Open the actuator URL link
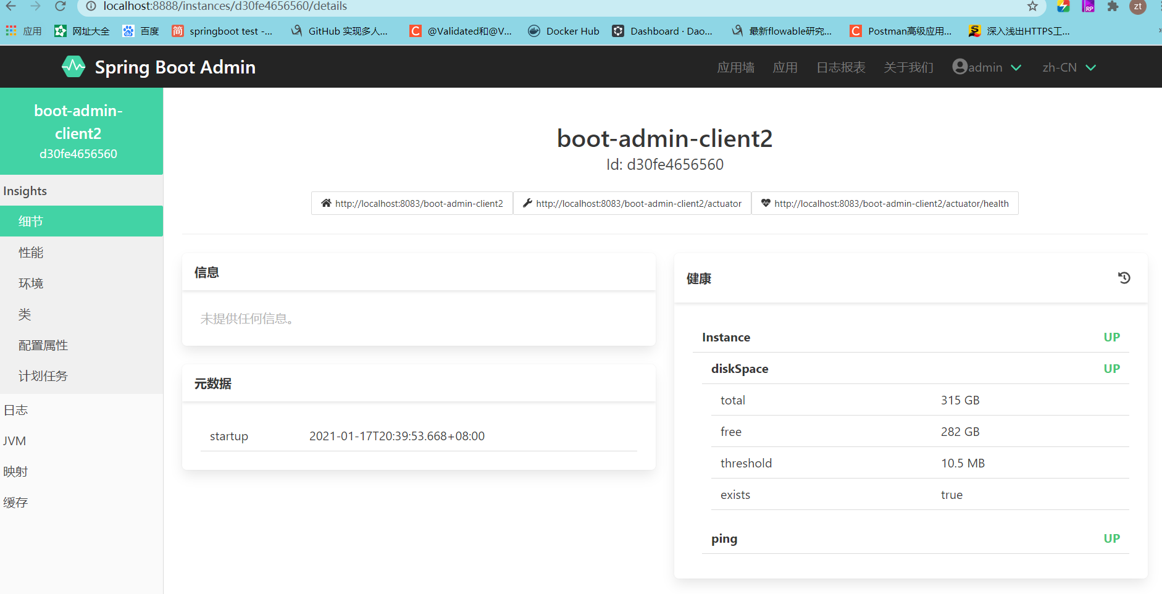This screenshot has height=594, width=1162. [x=632, y=203]
